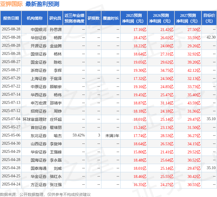
Task: Click analyst name 杨晖
Action: (x=57, y=38)
